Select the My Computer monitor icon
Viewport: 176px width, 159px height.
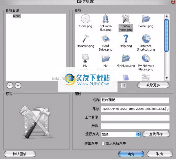pyautogui.click(x=85, y=58)
